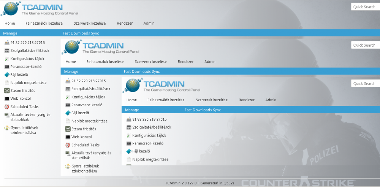Go to Home in the innermost panel menu
This screenshot has width=380, height=187.
131,100
